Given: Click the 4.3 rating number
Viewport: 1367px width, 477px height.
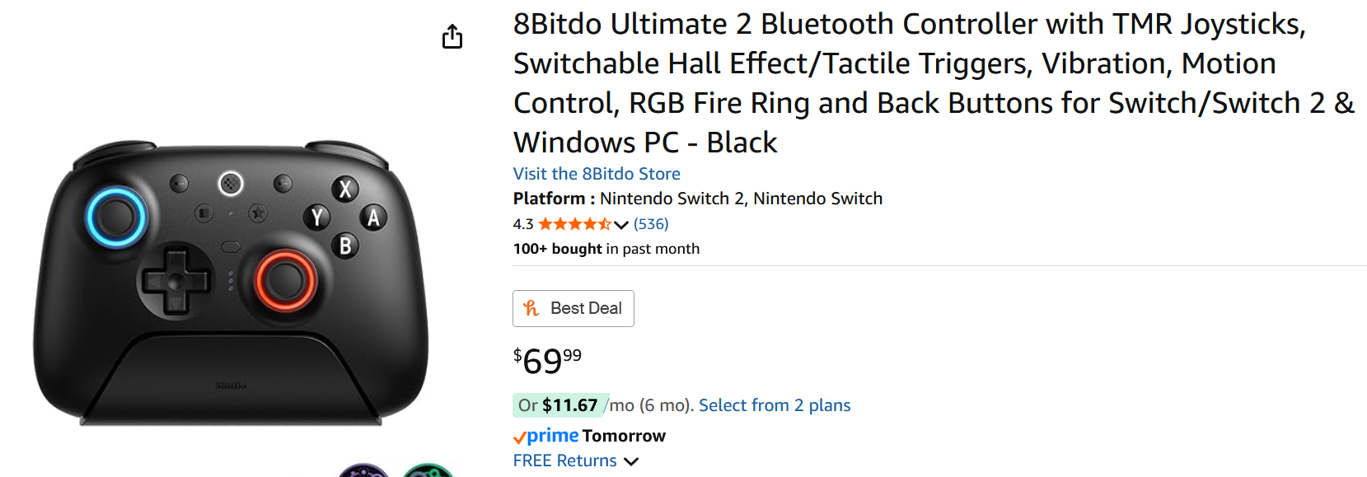Looking at the screenshot, I should click(x=523, y=224).
